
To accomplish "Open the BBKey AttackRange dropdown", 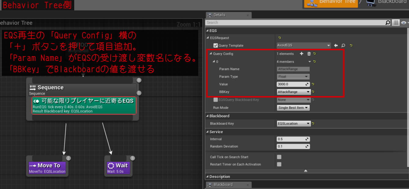I will (x=294, y=92).
